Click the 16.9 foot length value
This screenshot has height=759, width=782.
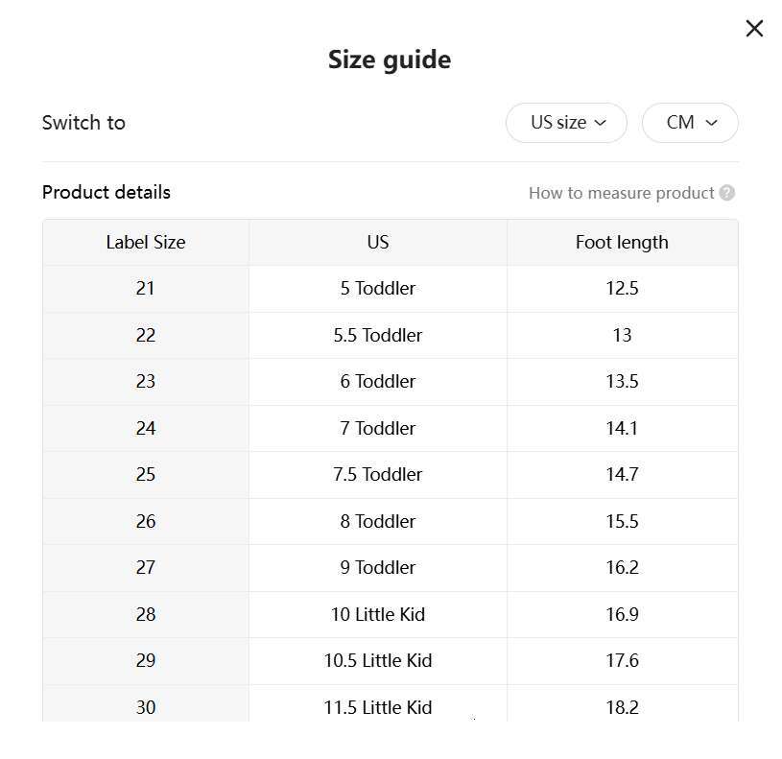click(x=622, y=614)
